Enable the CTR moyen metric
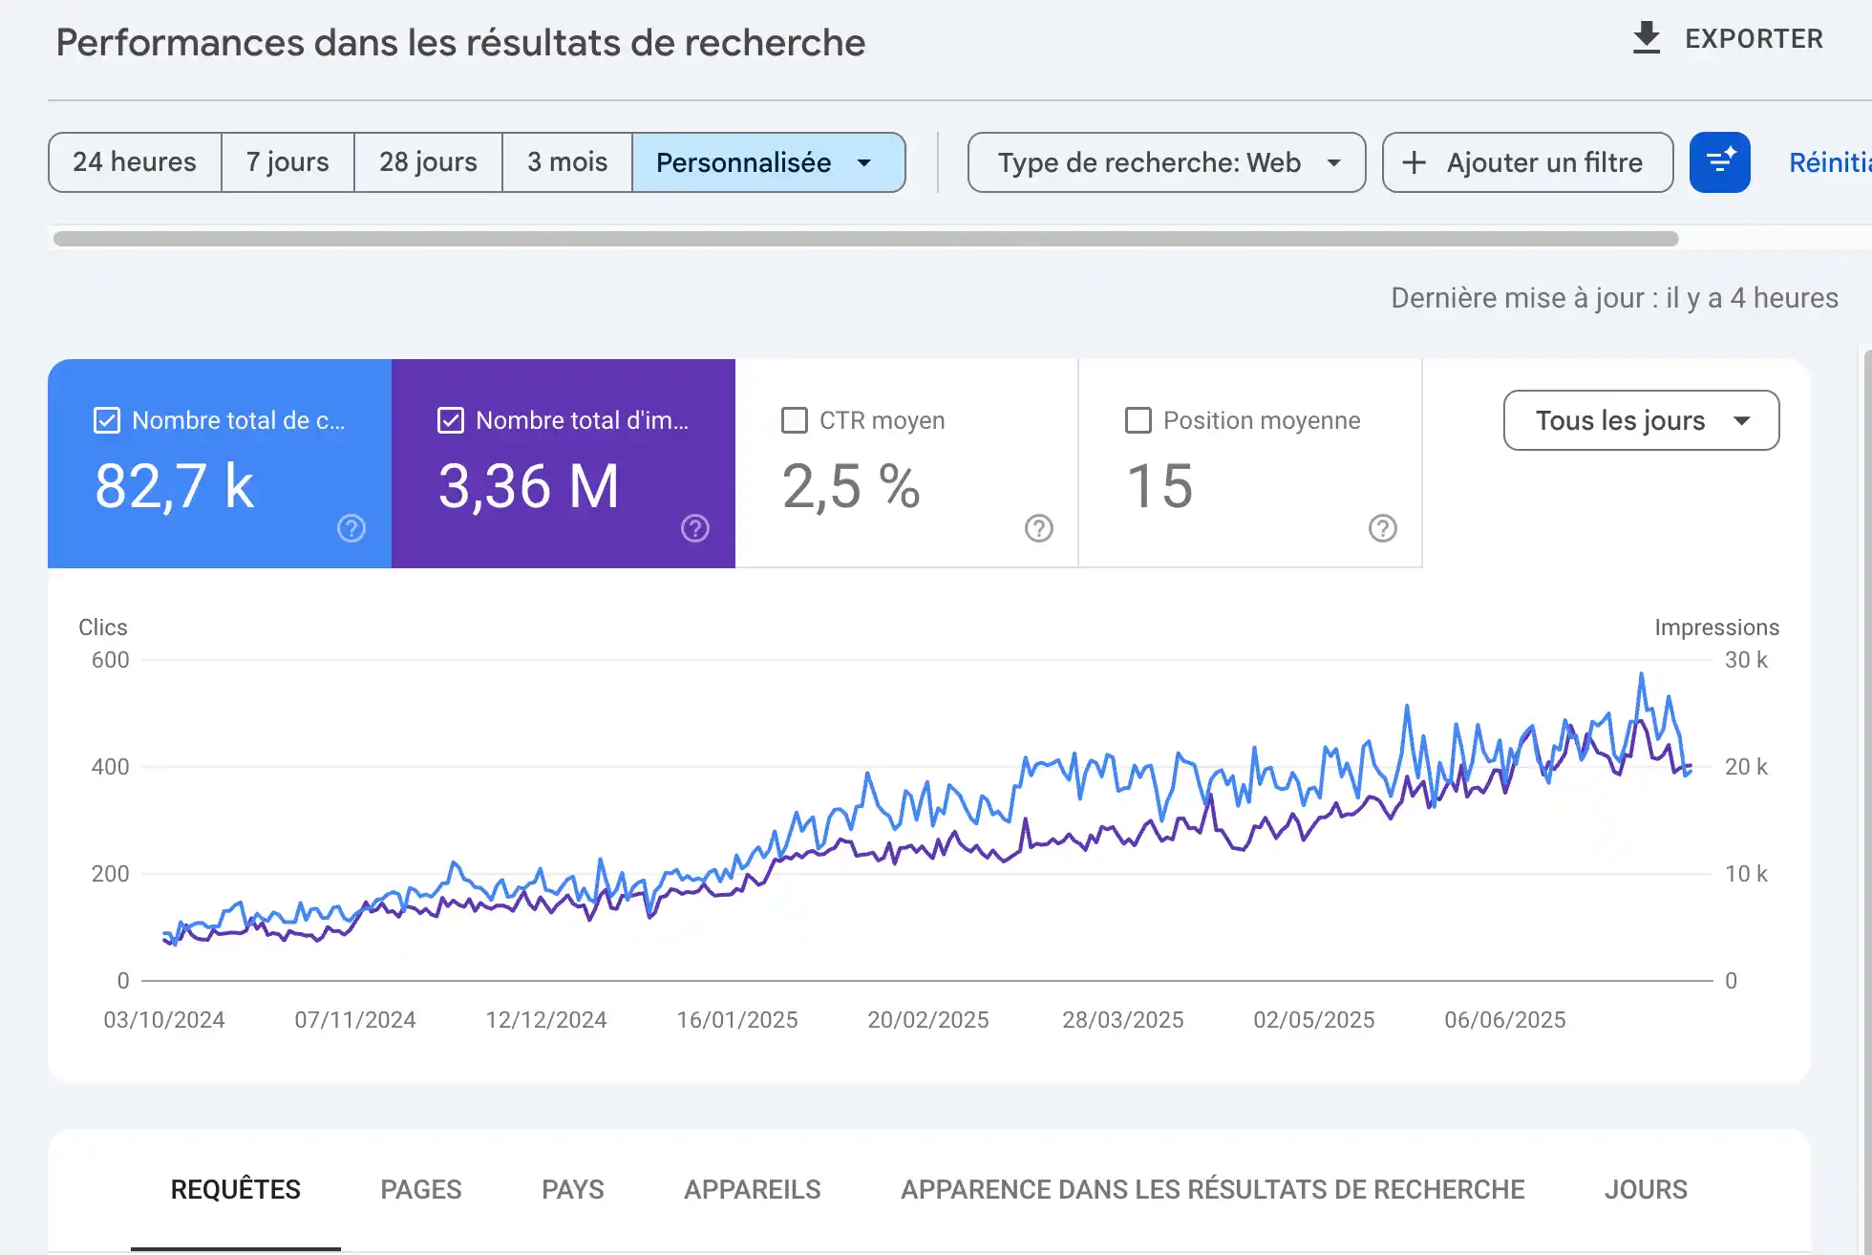 (794, 419)
